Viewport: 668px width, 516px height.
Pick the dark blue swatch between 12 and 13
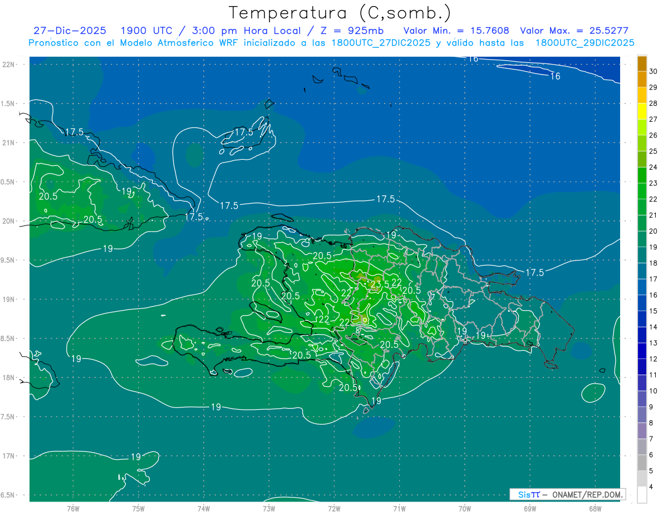coord(642,351)
